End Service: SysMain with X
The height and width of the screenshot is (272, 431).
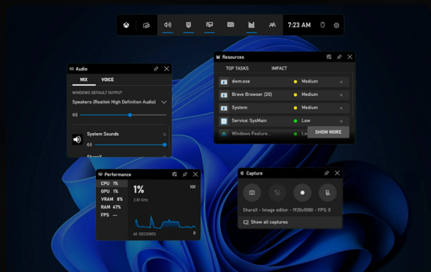341,121
